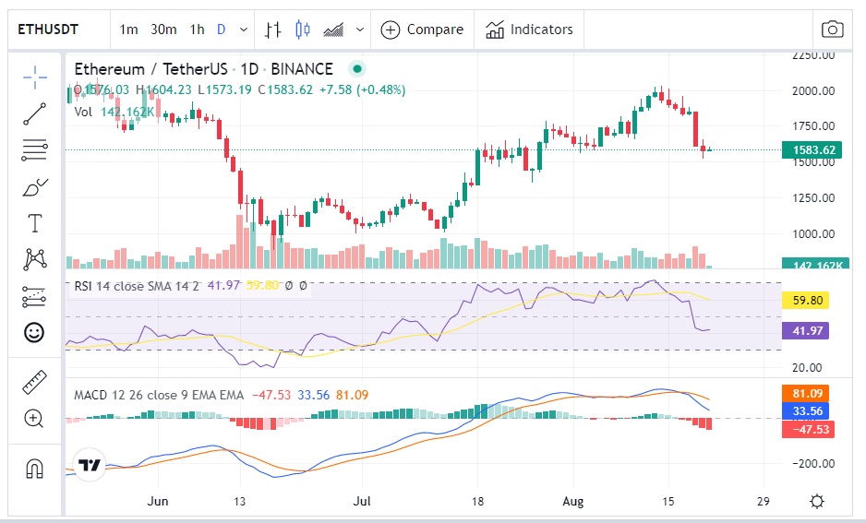Click the Jun date on time axis
The image size is (866, 523).
[158, 502]
